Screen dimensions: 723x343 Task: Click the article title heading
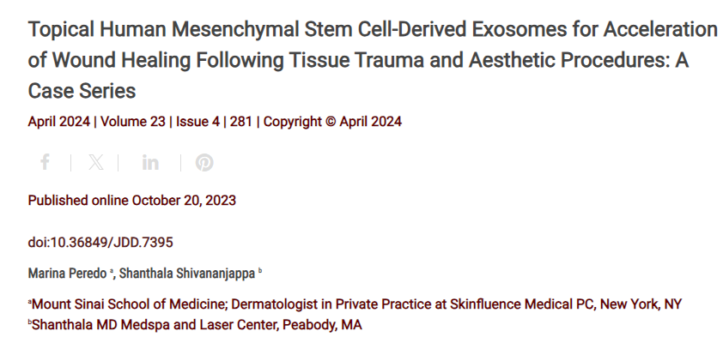tap(372, 58)
